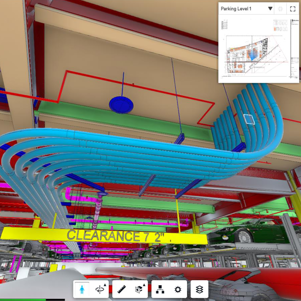Image resolution: width=301 pixels, height=301 pixels.
Task: Click the white highlighted square on conduits
Action: 249,119
